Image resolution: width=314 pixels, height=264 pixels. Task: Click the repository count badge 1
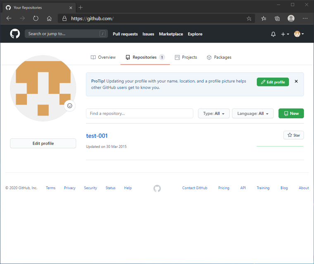[162, 57]
